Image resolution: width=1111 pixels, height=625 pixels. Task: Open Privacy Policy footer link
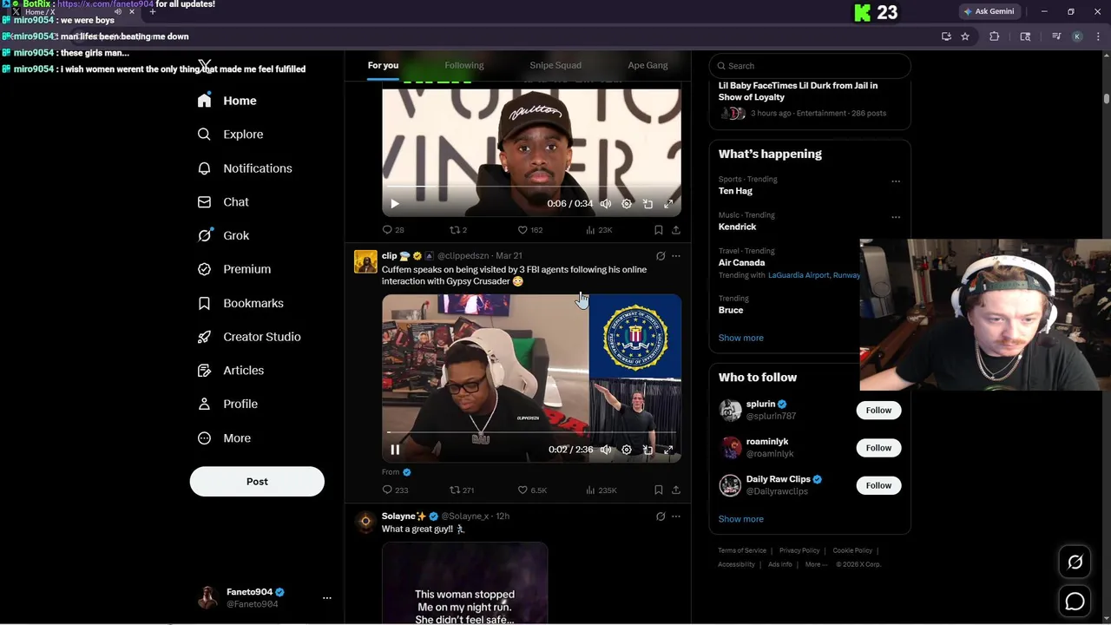pyautogui.click(x=799, y=550)
